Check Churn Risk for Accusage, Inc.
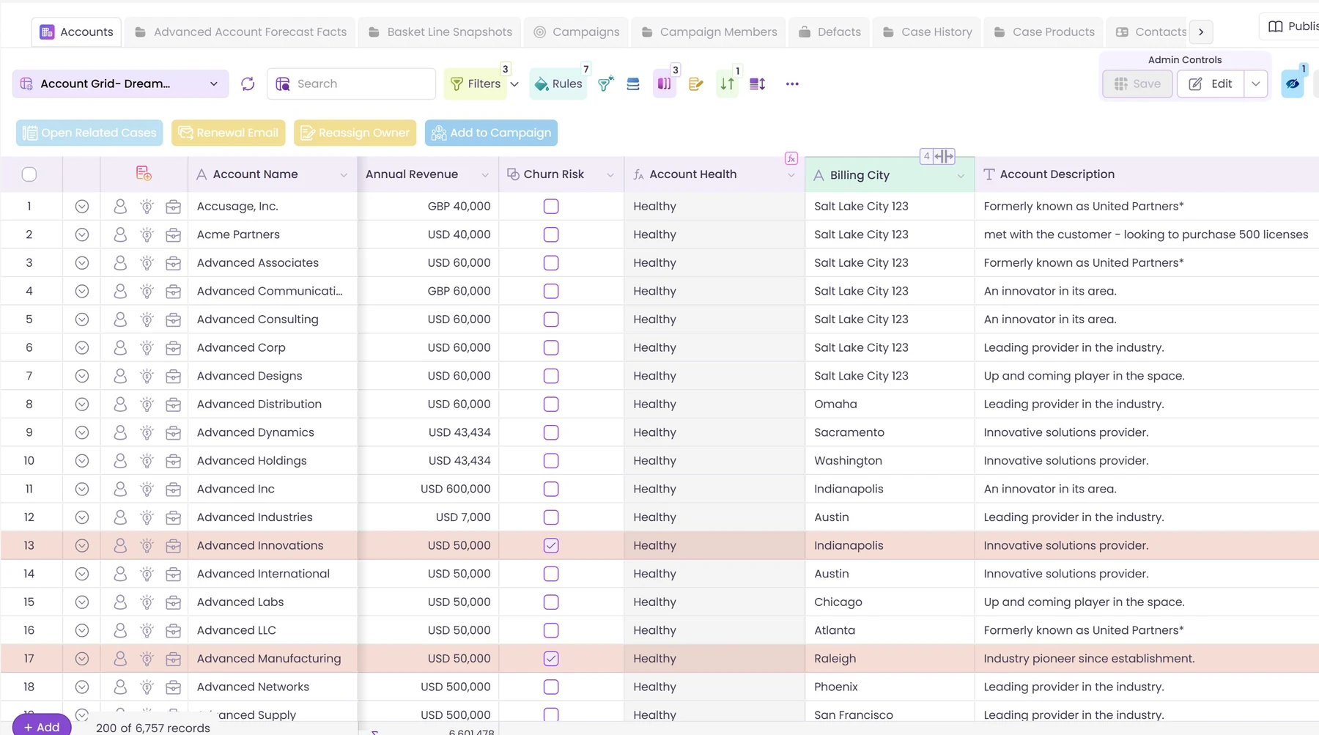The width and height of the screenshot is (1319, 735). 551,207
